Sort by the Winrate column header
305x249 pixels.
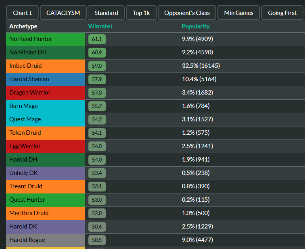(100, 26)
